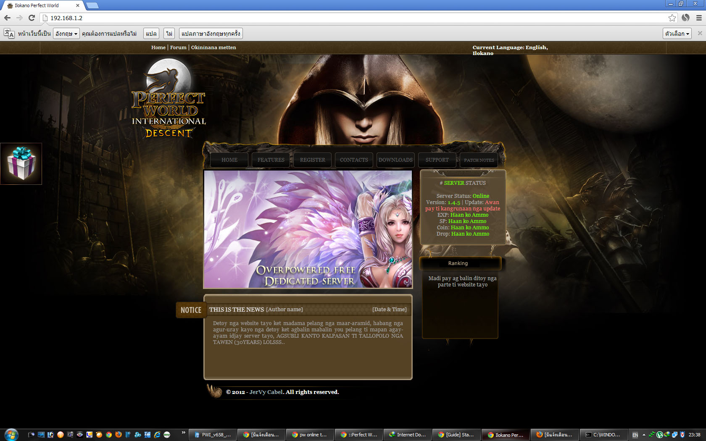Viewport: 706px width, 441px height.
Task: Click the network connection tray icon
Action: 674,435
